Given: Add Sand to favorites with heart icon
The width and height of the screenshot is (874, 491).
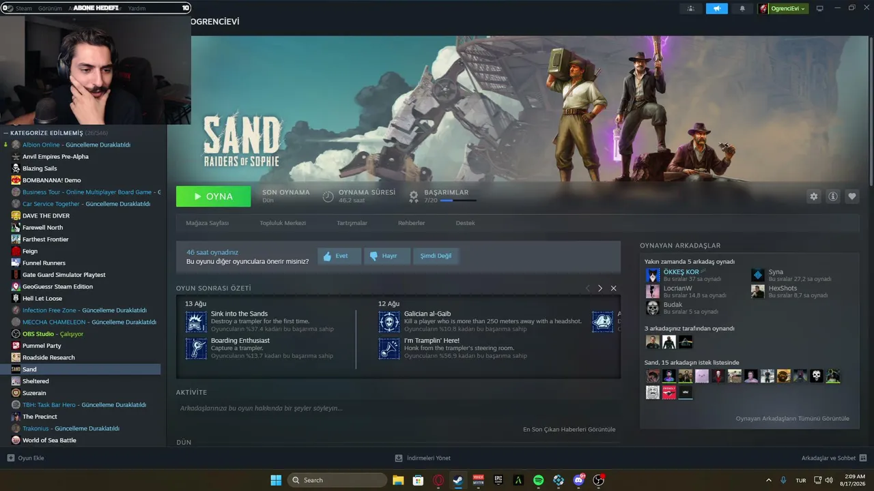Looking at the screenshot, I should click(x=852, y=196).
